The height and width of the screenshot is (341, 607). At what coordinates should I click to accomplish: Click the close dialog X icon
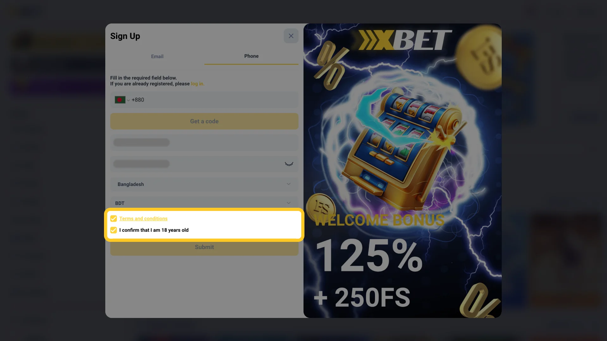(x=291, y=36)
